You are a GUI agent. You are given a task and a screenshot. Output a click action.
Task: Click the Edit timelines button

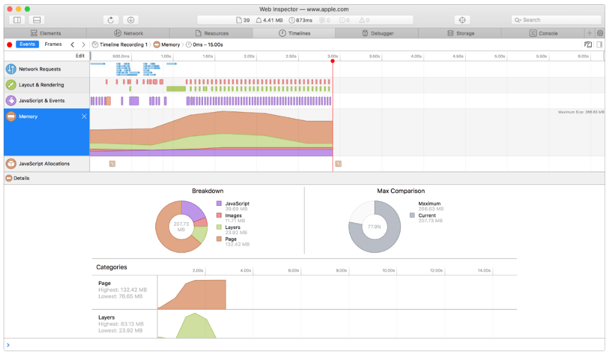[x=80, y=56]
